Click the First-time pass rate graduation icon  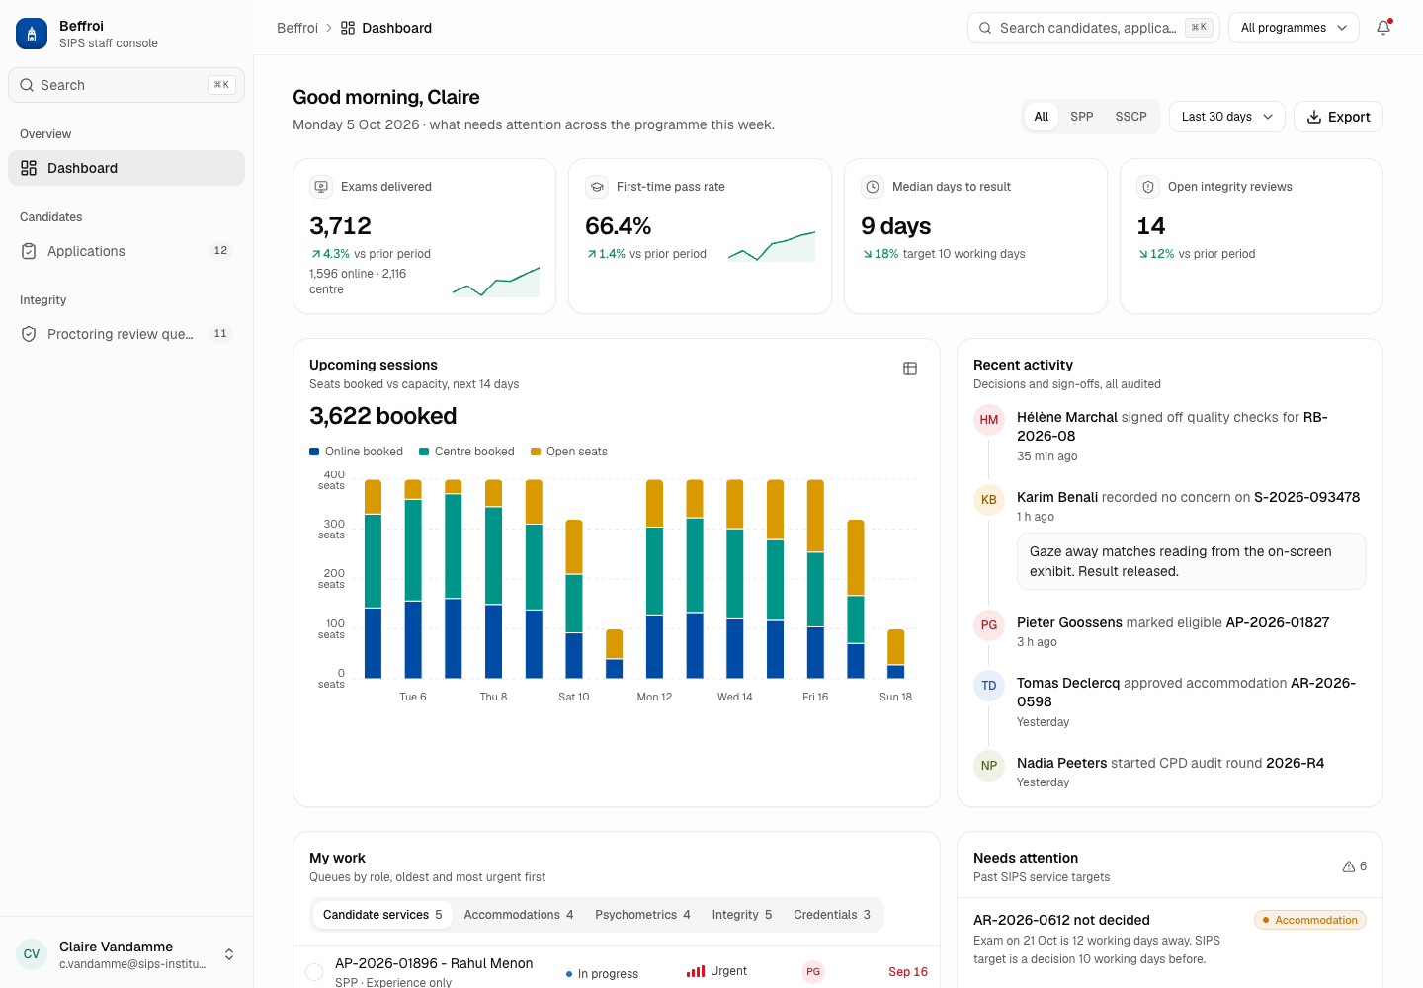(x=597, y=187)
